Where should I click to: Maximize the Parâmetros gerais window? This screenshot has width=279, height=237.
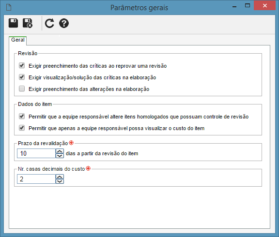[x=248, y=5]
